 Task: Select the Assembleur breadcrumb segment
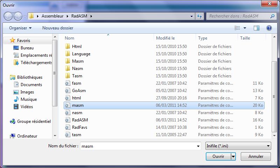pyautogui.click(x=52, y=16)
